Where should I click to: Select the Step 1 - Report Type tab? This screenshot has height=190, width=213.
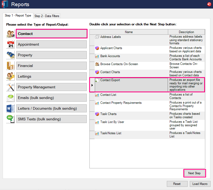point(18,16)
